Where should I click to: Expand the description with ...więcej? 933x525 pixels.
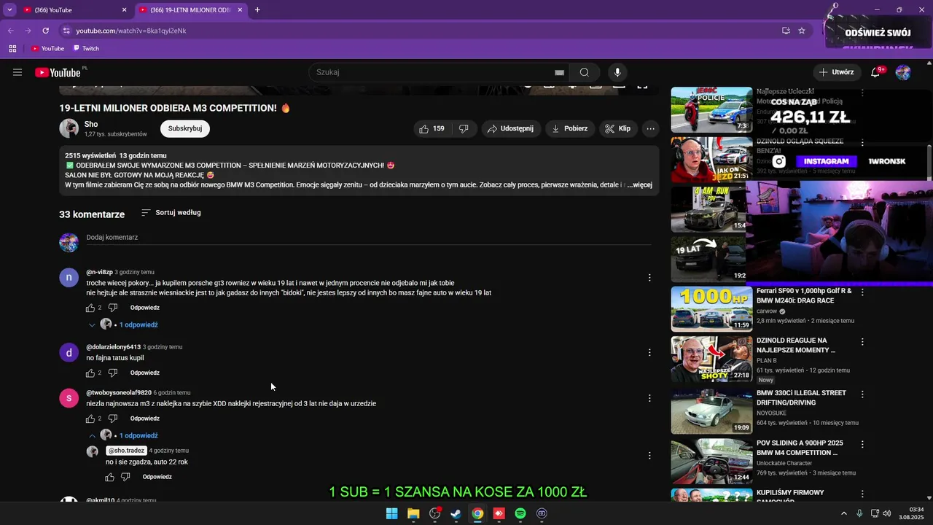point(639,185)
